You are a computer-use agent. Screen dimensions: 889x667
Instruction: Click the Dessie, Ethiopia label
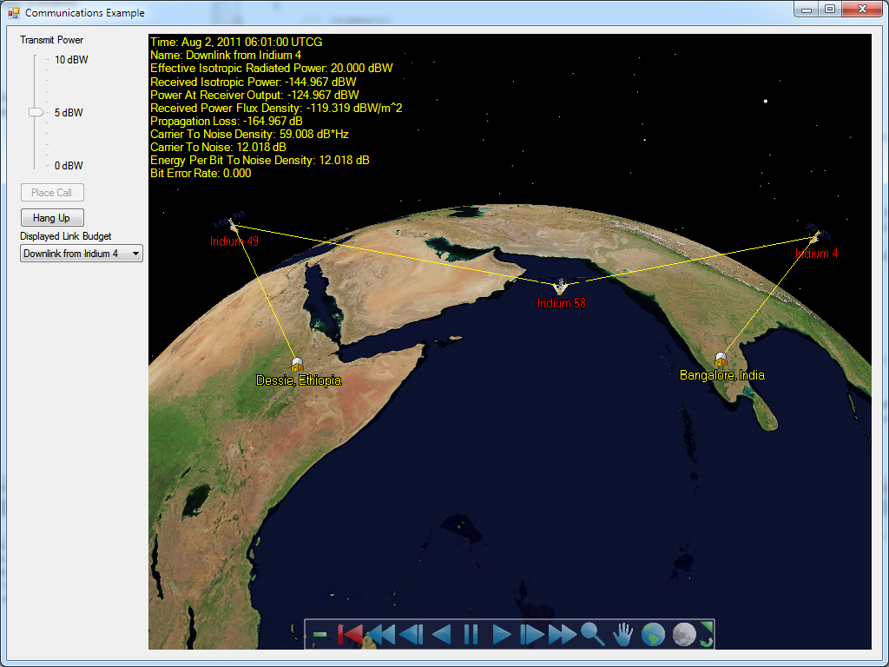299,380
